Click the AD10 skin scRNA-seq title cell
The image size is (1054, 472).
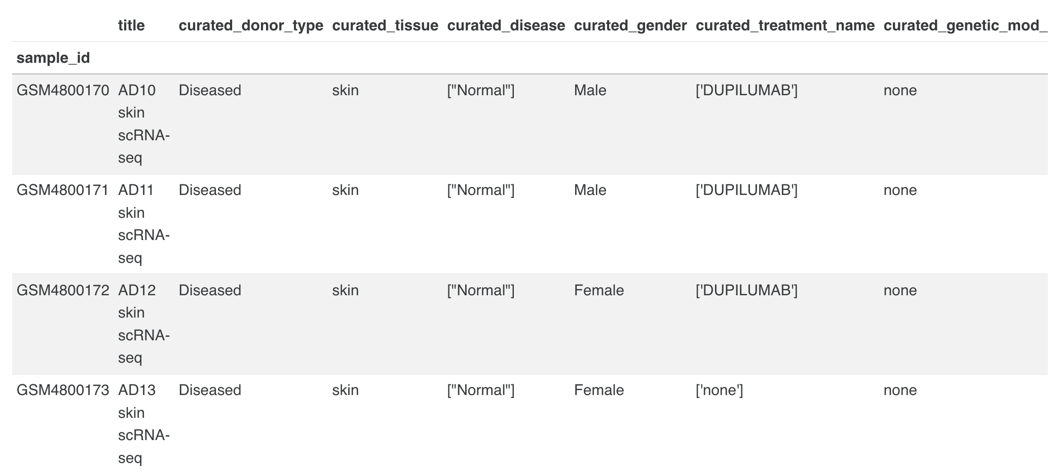point(144,124)
